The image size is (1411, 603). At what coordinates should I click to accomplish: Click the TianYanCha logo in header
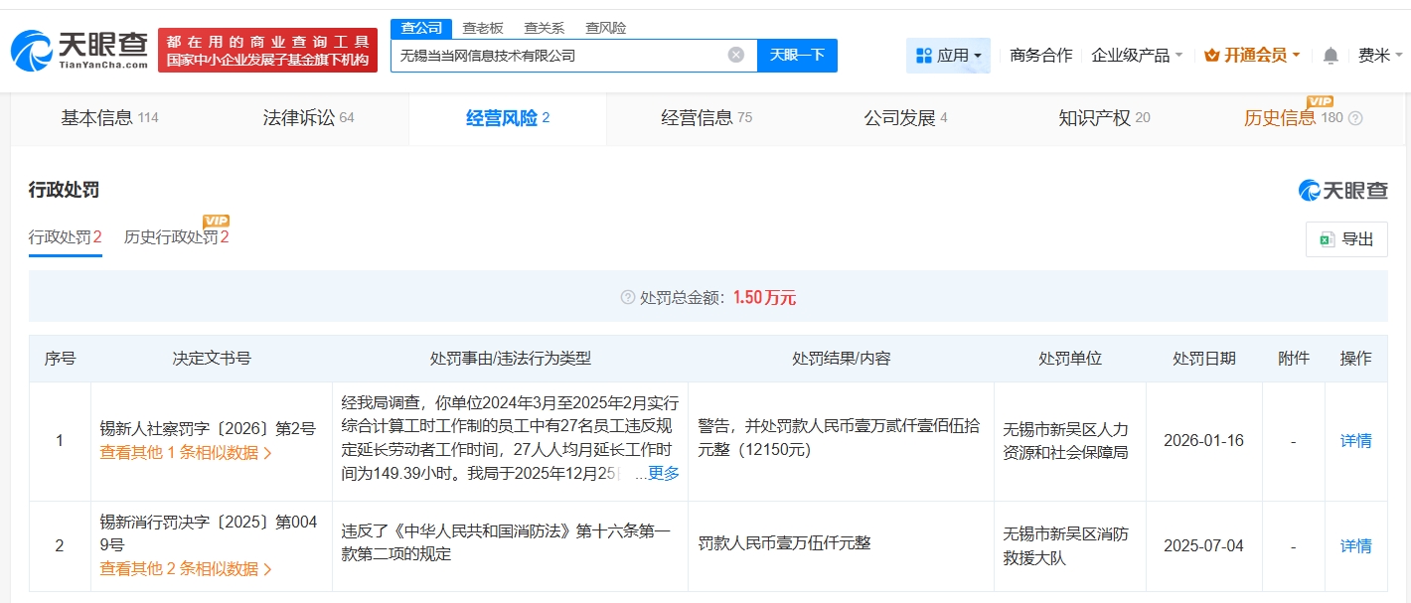point(79,50)
